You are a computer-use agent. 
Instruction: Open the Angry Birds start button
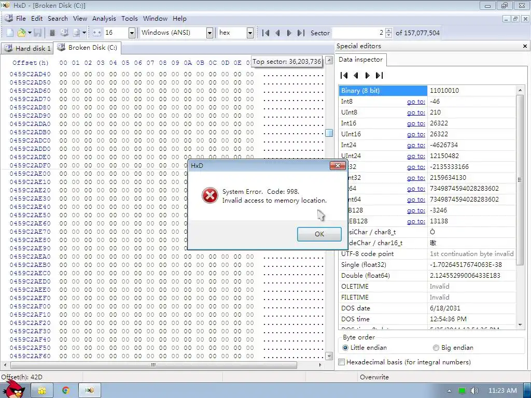click(x=13, y=389)
